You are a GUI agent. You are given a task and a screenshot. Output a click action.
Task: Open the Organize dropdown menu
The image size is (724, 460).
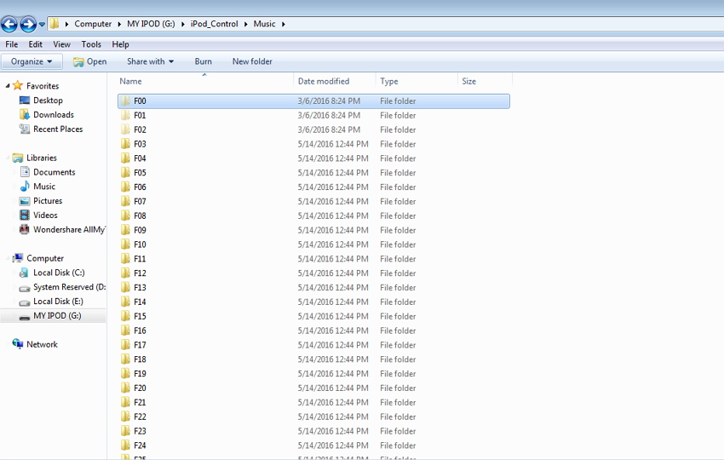coord(32,61)
